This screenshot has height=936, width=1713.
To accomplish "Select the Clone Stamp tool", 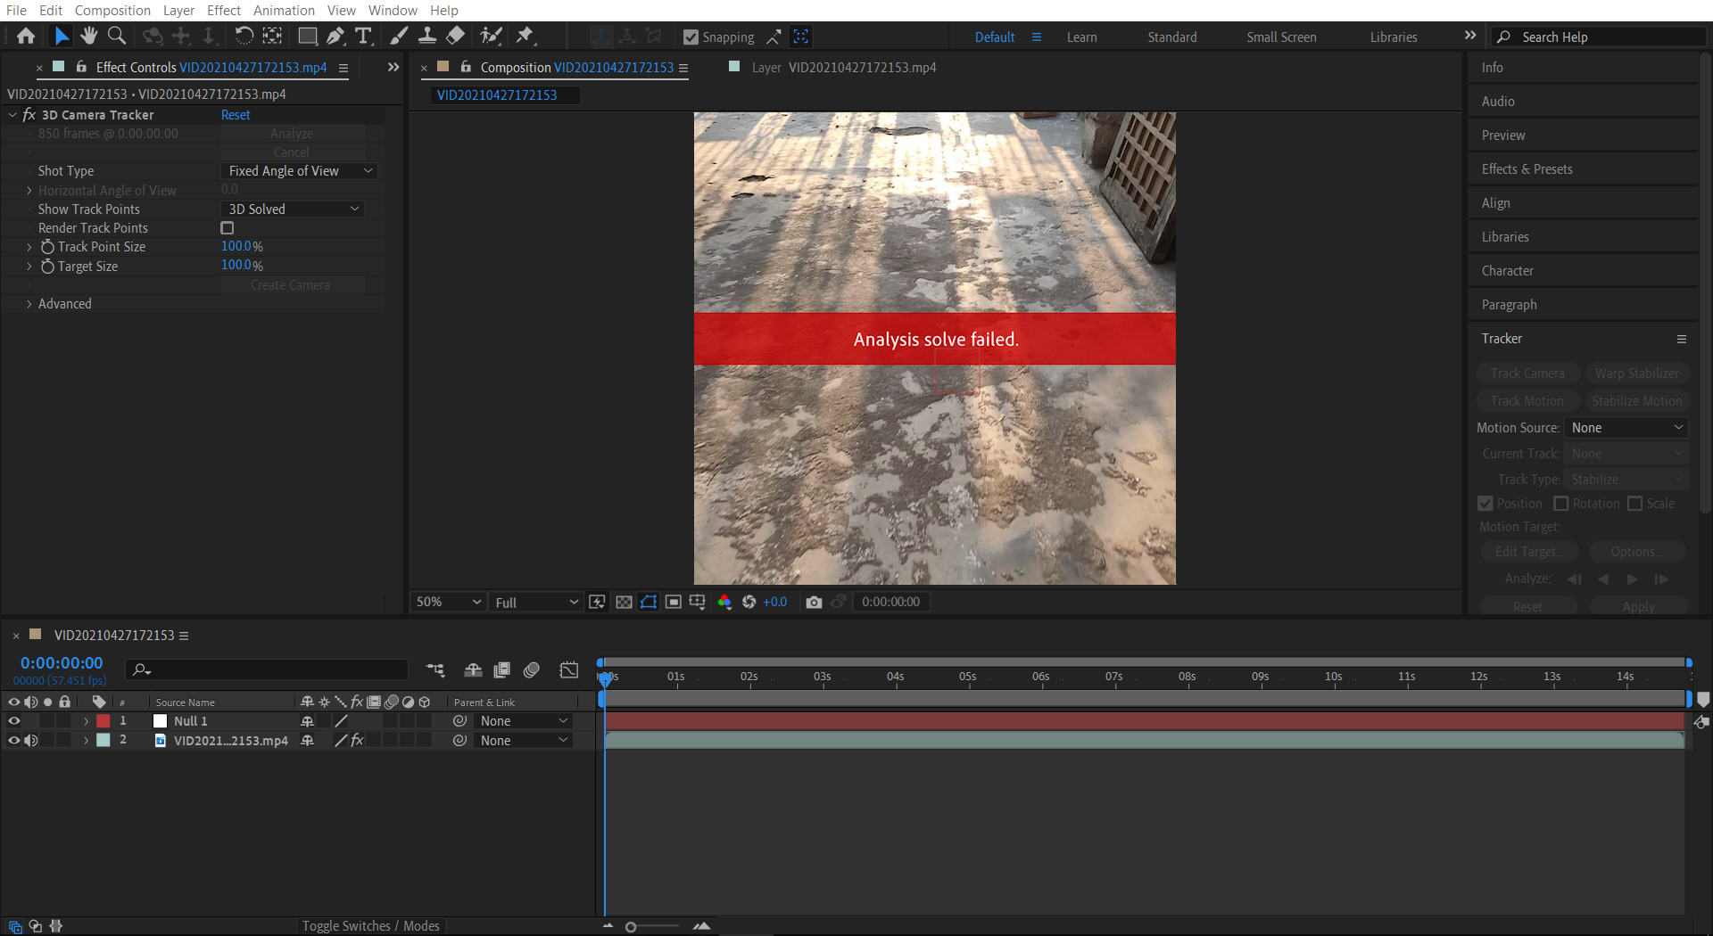I will tap(427, 36).
